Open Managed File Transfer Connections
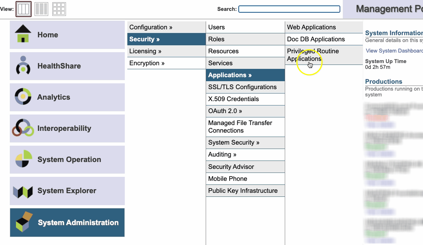Screen dimensions: 423x245 point(246,127)
